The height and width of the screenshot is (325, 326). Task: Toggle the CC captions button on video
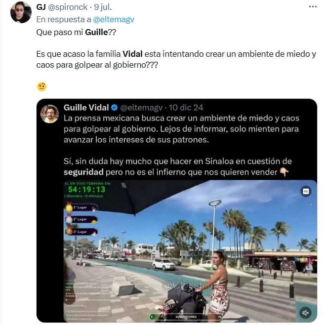(306, 191)
